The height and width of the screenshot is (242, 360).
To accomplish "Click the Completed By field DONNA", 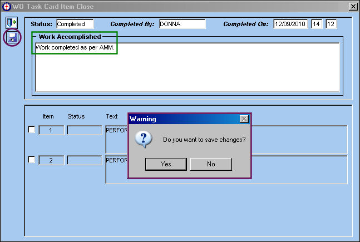I will [x=183, y=24].
